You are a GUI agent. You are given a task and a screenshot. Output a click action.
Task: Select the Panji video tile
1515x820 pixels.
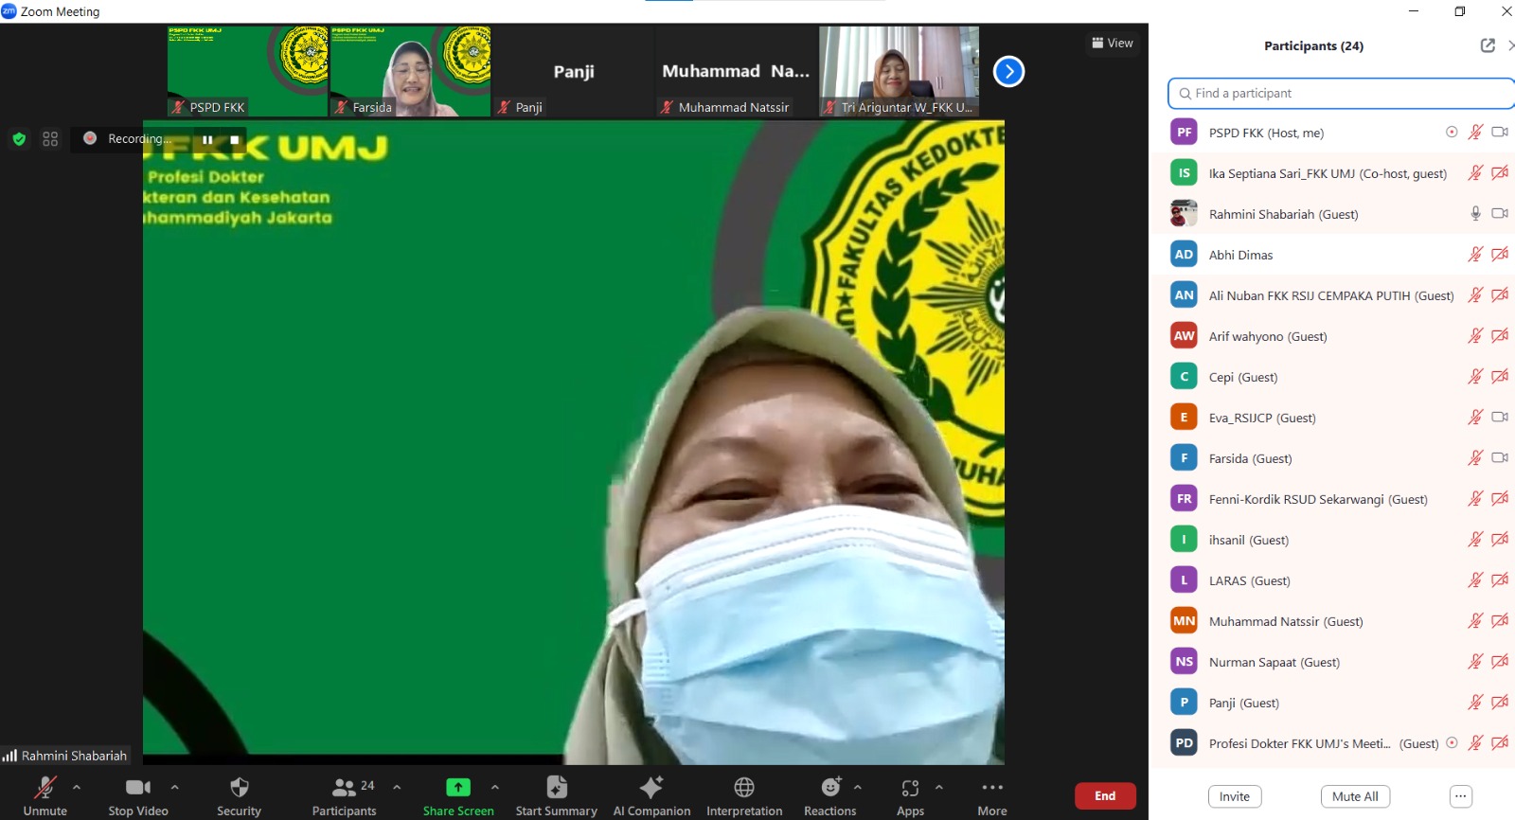pyautogui.click(x=573, y=71)
